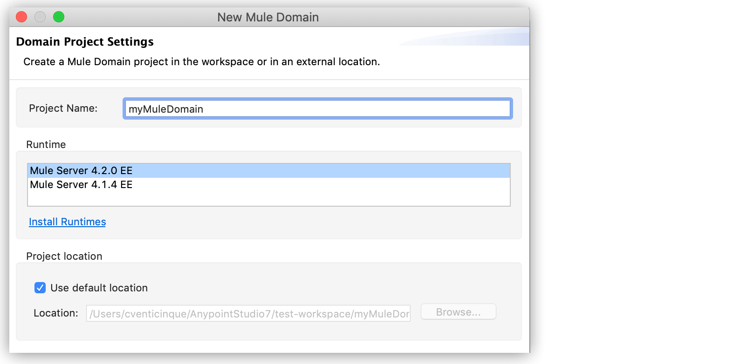The image size is (754, 364).
Task: Click the Domain Project Settings heading
Action: click(x=85, y=42)
